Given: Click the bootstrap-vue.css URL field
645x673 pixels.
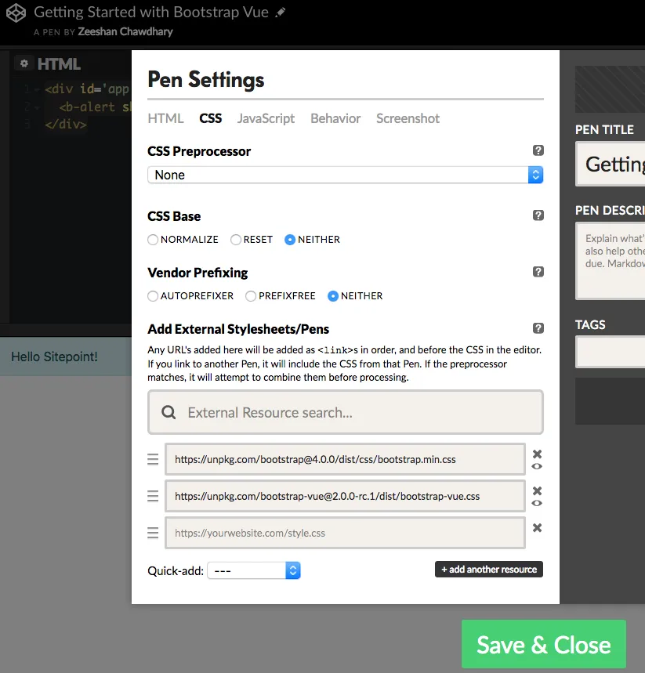Looking at the screenshot, I should (346, 496).
